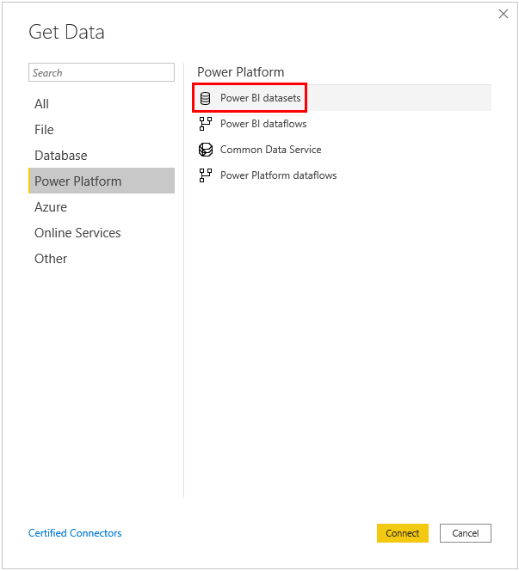Click the Power BI dataflows icon
519x571 pixels.
(206, 124)
